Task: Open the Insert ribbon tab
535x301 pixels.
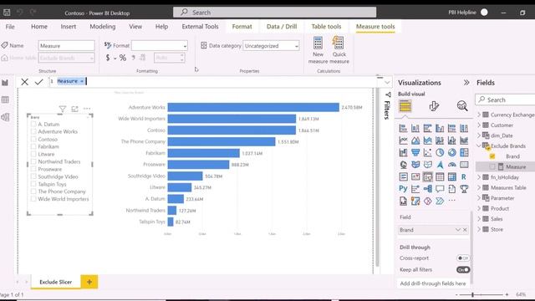Action: point(69,27)
